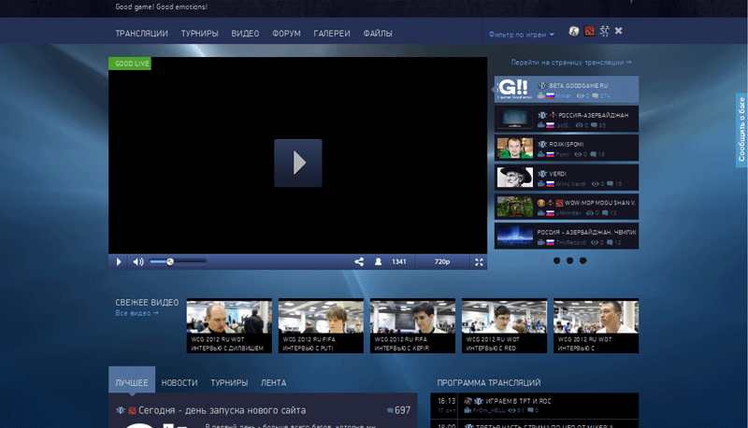Select the РОССИЯ - АЗЕРБАЙДЖАН. ЧЕМПИ stream by THxRecord
This screenshot has width=748, height=428.
(x=567, y=235)
